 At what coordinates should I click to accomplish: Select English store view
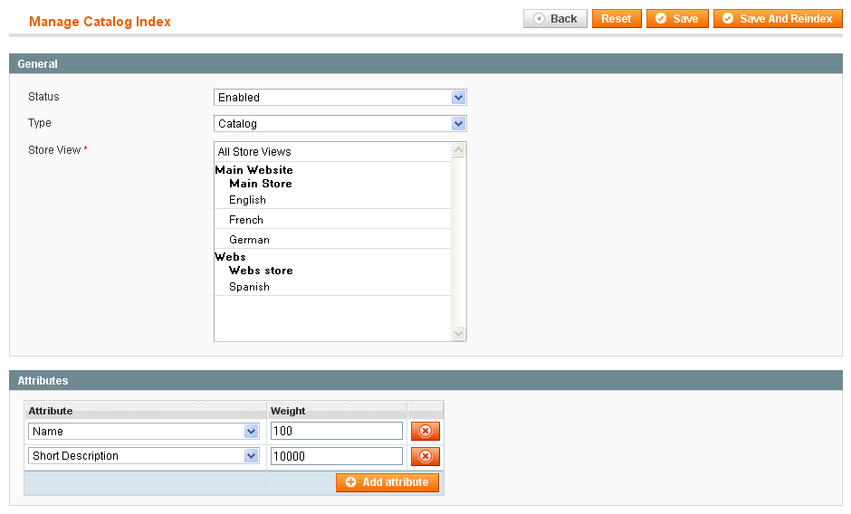point(247,200)
